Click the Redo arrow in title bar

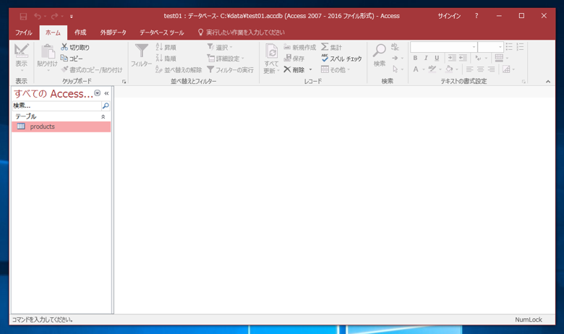tap(54, 16)
